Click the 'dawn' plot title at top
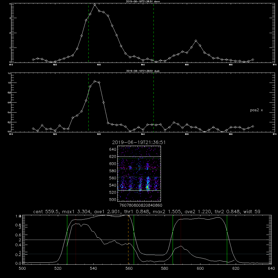The width and height of the screenshot is (278, 278). coord(143,1)
